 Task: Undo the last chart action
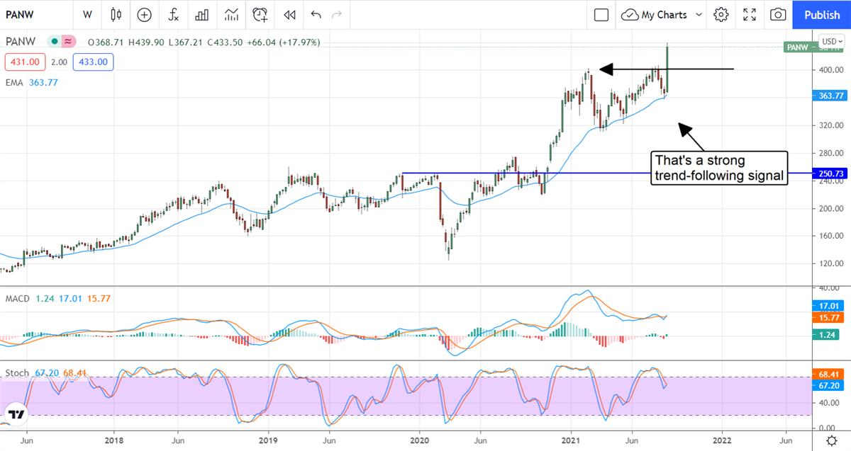click(x=316, y=14)
